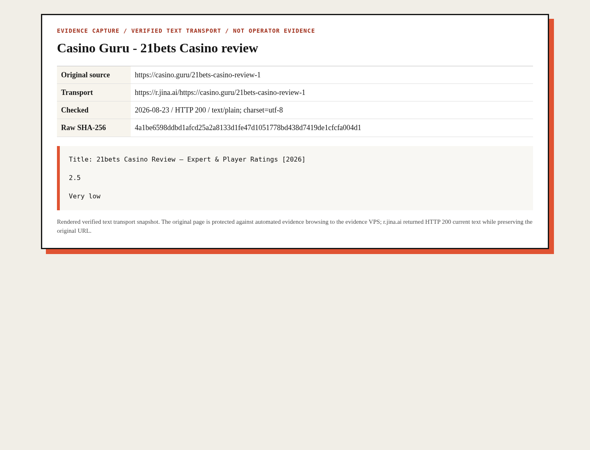The height and width of the screenshot is (450, 590).
Task: Click the 'Rendered verified text transport snapshot' footnote
Action: pyautogui.click(x=295, y=226)
